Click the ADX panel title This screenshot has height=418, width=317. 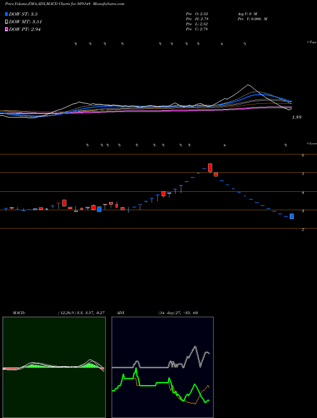tap(121, 313)
